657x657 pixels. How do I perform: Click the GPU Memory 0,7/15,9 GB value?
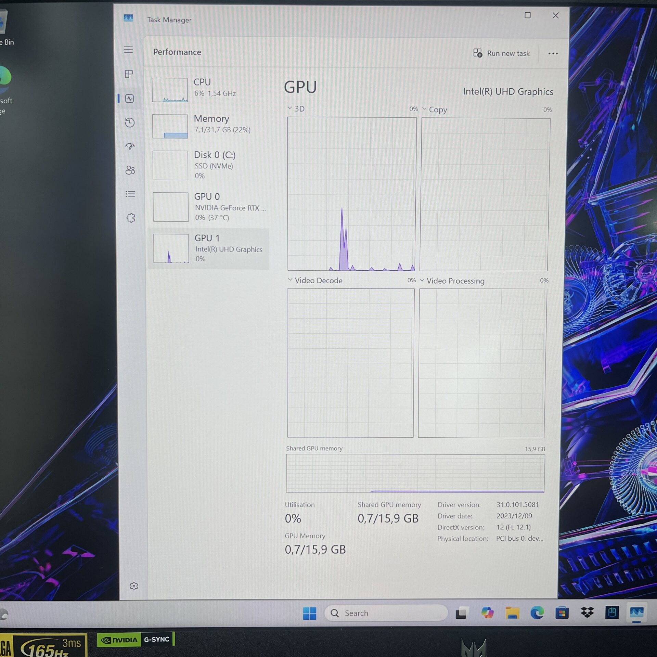point(315,550)
